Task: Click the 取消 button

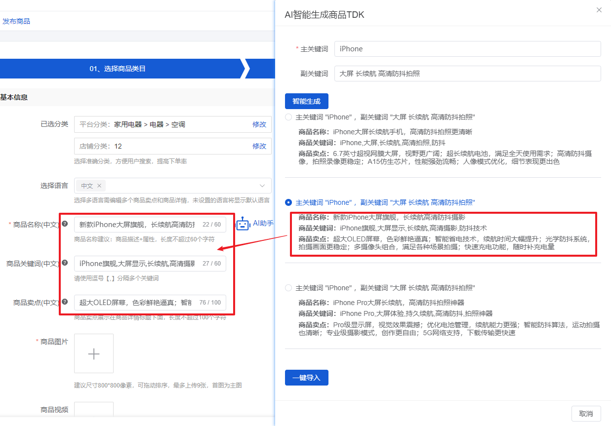Action: pyautogui.click(x=586, y=414)
